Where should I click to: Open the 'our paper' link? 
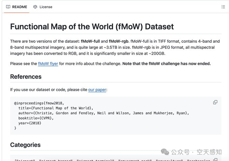click(97, 90)
